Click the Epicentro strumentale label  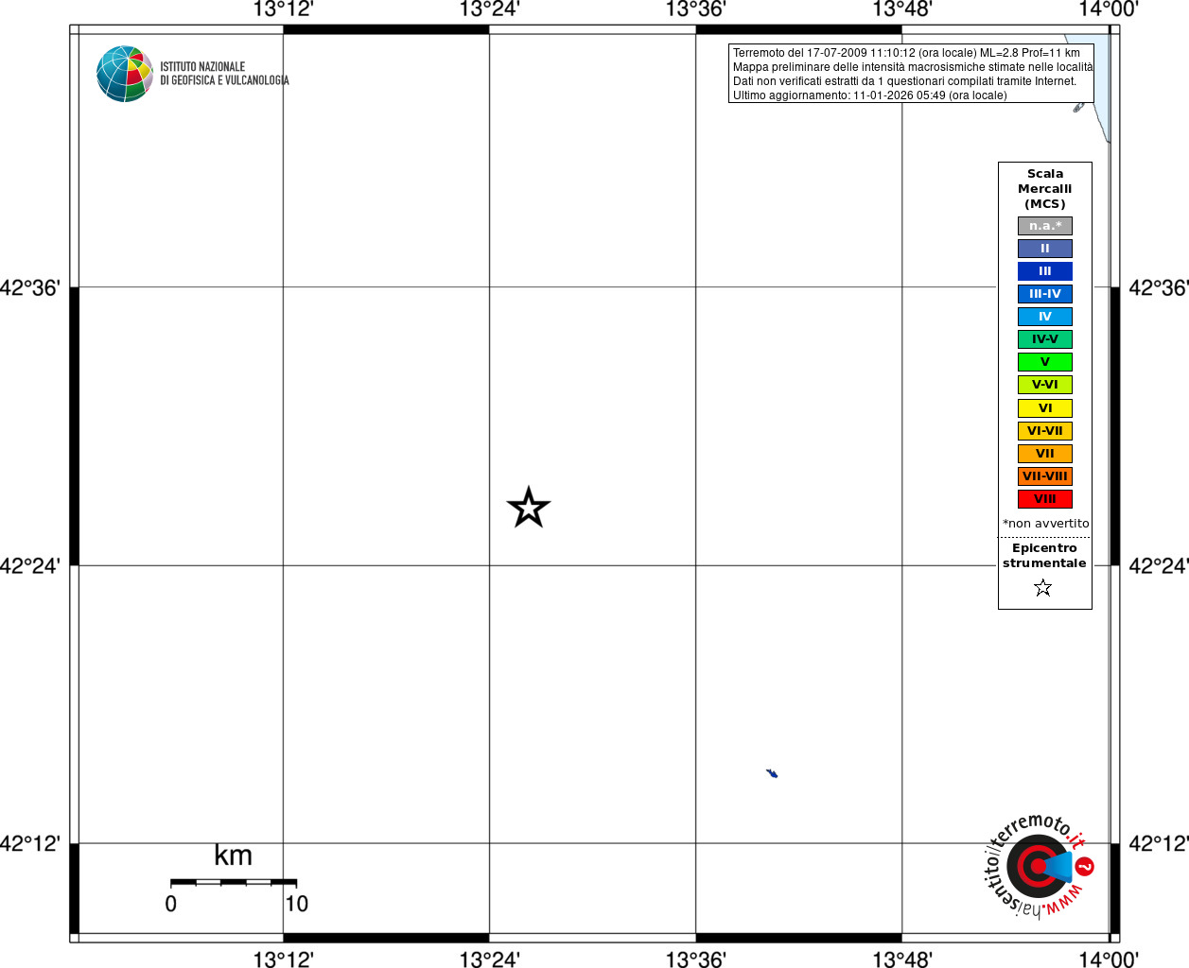point(1044,556)
